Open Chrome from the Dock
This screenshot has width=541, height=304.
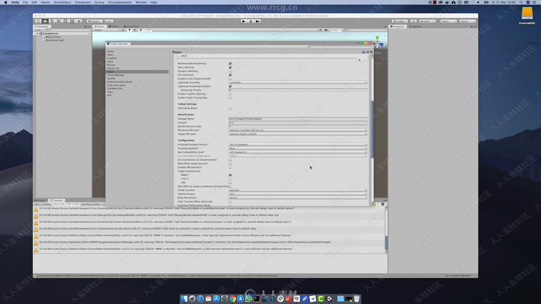(232, 299)
